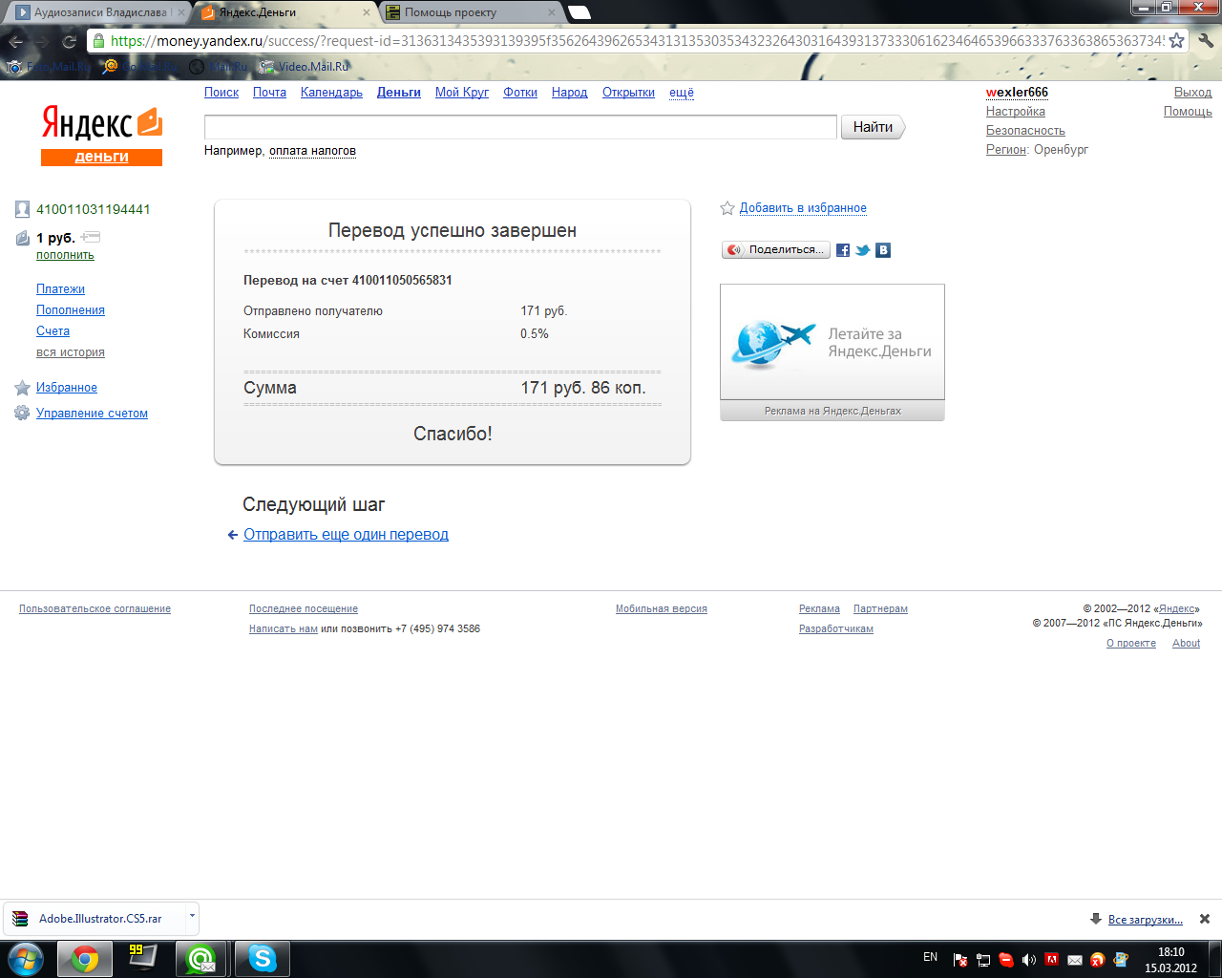Viewport: 1222px width, 978px height.
Task: Click the Action Center flag tray icon
Action: point(960,960)
